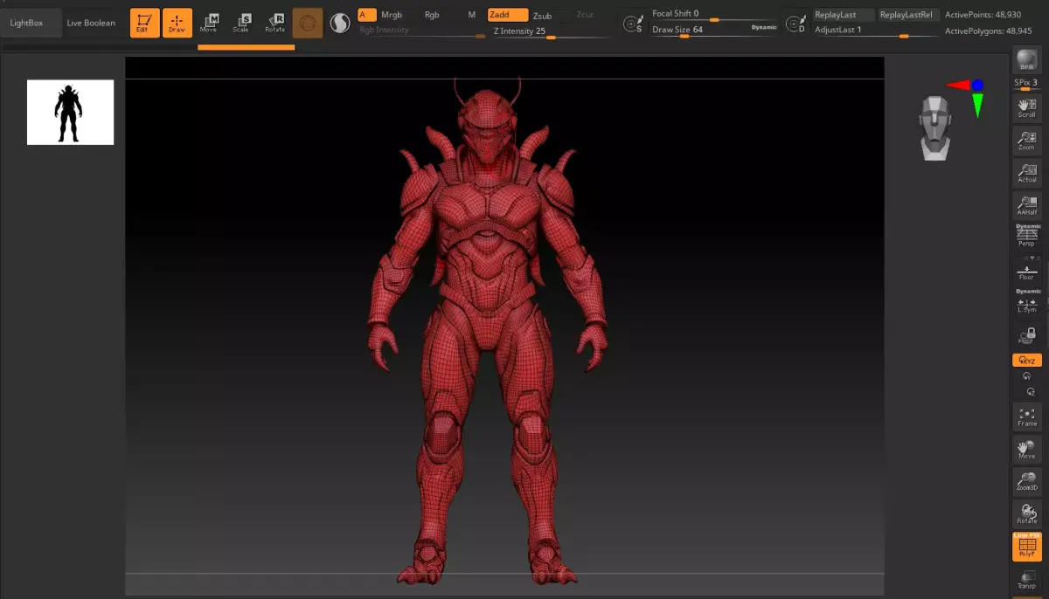Click the Zoom canvas icon
The height and width of the screenshot is (599, 1049).
tap(1026, 141)
